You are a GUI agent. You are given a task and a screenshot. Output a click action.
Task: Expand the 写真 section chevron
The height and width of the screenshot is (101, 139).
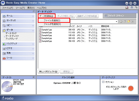click(33, 54)
